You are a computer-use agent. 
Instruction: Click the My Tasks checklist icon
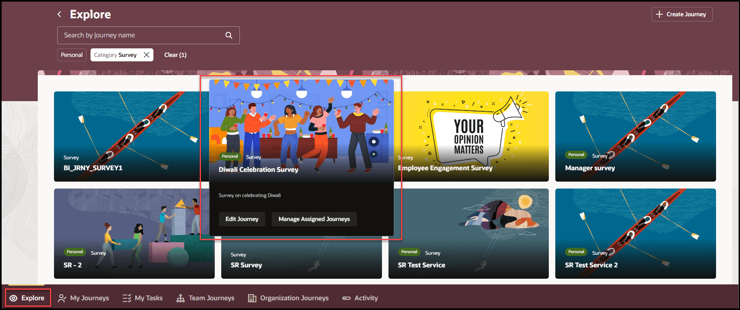click(x=127, y=298)
